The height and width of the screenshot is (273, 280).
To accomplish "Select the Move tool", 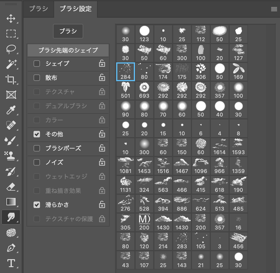I will [x=11, y=19].
